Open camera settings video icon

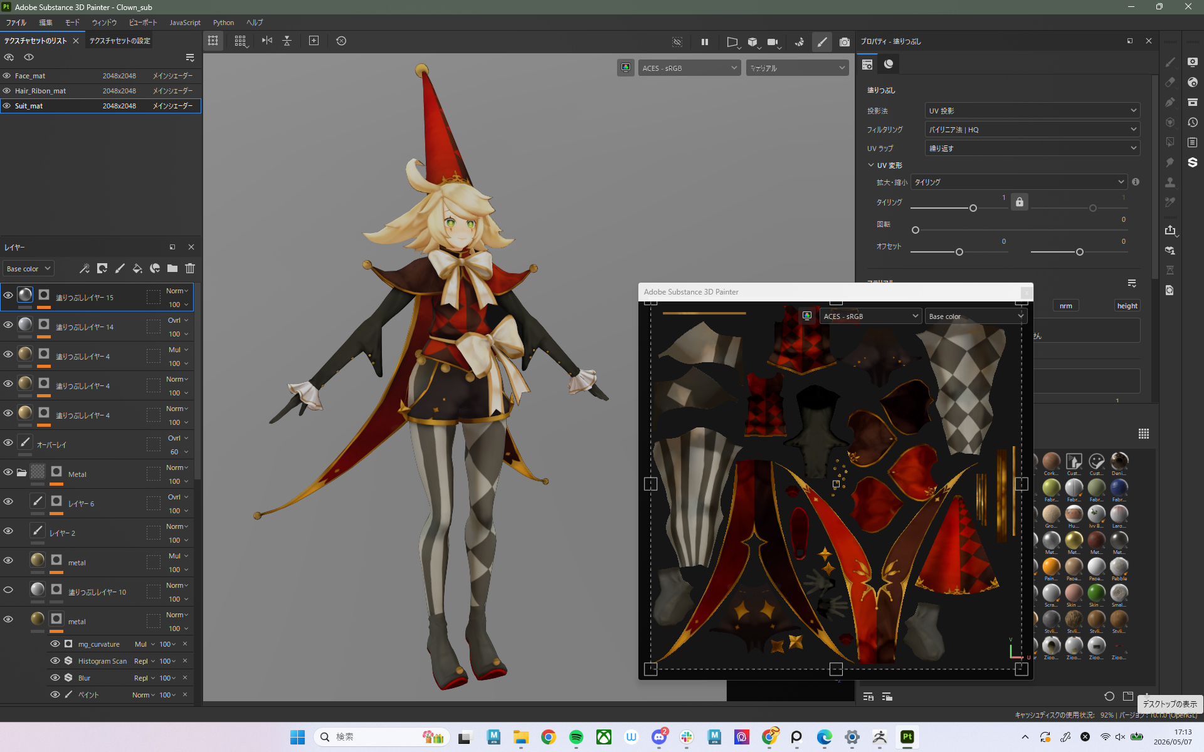(773, 41)
